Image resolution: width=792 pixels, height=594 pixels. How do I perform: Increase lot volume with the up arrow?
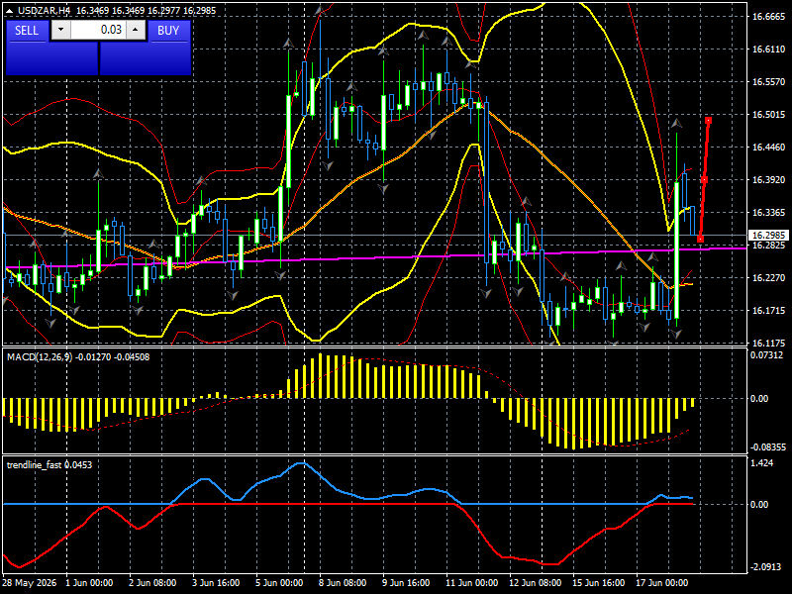pyautogui.click(x=136, y=30)
